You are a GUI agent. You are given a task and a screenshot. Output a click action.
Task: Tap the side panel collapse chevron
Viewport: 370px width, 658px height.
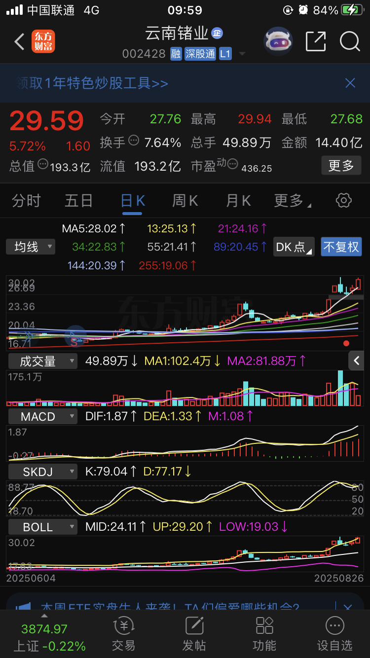tap(357, 361)
